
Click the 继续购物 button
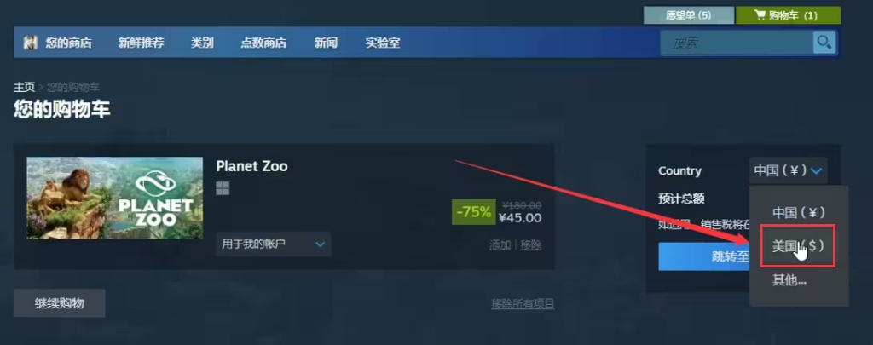59,303
